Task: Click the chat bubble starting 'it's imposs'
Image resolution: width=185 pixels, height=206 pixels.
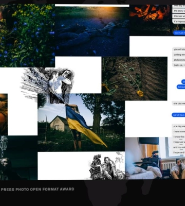Action: pyautogui.click(x=179, y=22)
